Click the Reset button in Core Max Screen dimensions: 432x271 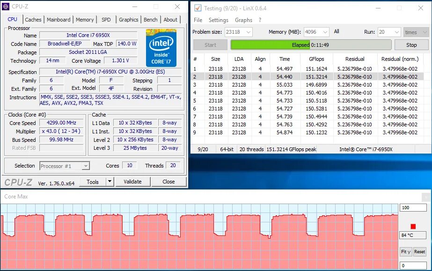(x=419, y=251)
